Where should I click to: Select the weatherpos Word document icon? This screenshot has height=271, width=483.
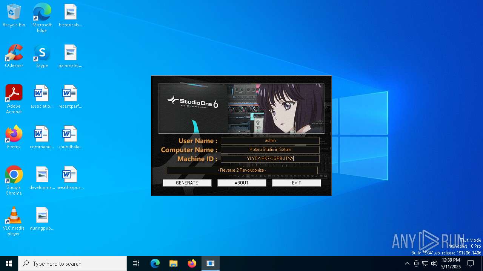click(70, 178)
